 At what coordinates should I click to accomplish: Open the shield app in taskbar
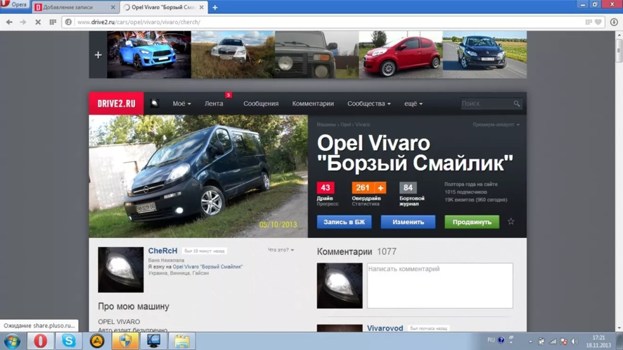pos(126,341)
